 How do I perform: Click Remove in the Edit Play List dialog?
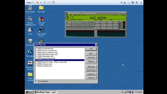coord(91,61)
